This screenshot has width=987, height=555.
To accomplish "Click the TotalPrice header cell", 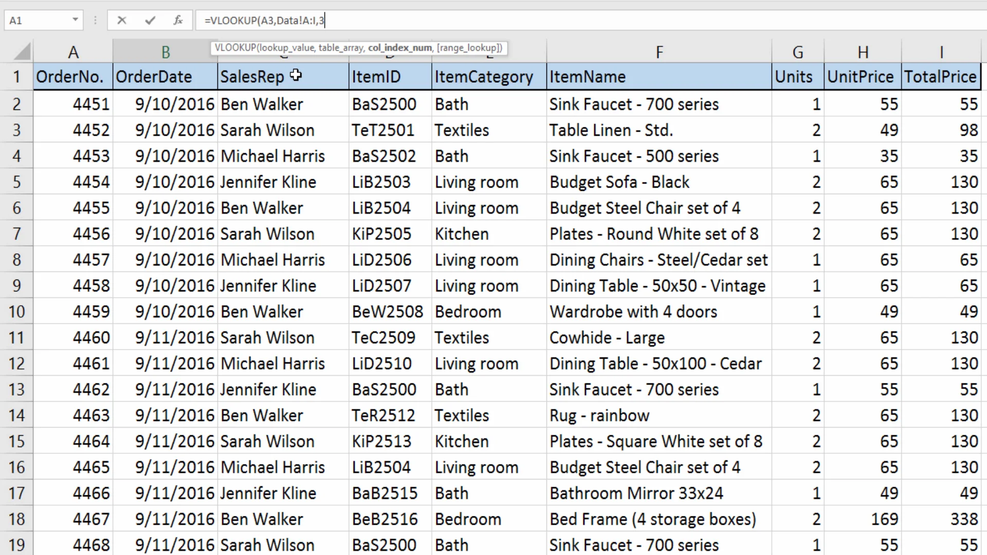I will pyautogui.click(x=940, y=77).
